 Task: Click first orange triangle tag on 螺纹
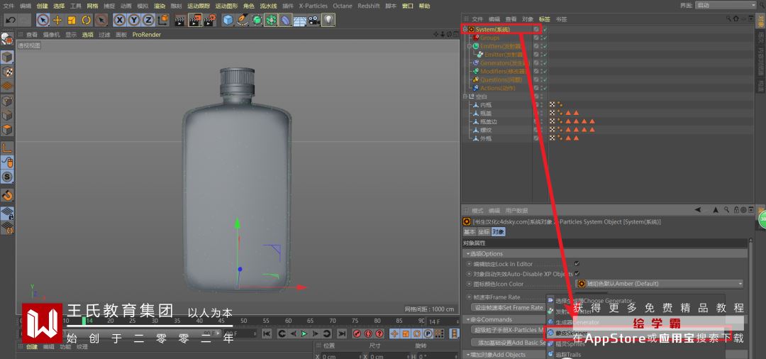point(568,130)
